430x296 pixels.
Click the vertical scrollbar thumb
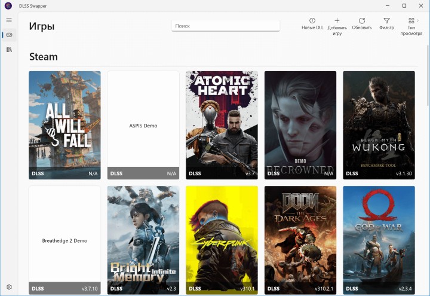pos(428,75)
